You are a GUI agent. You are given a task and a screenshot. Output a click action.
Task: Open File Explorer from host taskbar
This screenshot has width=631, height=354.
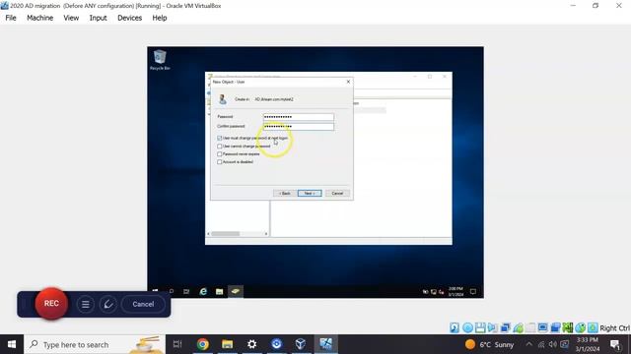(228, 344)
